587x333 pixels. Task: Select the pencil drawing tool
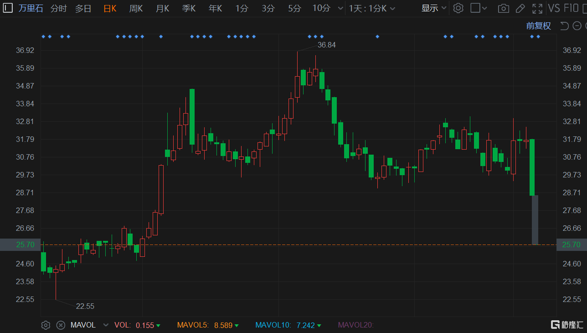coord(520,8)
